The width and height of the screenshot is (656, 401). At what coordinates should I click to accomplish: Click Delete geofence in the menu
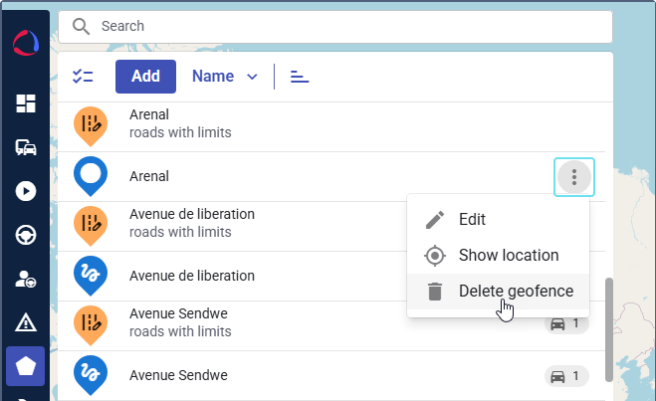click(515, 291)
